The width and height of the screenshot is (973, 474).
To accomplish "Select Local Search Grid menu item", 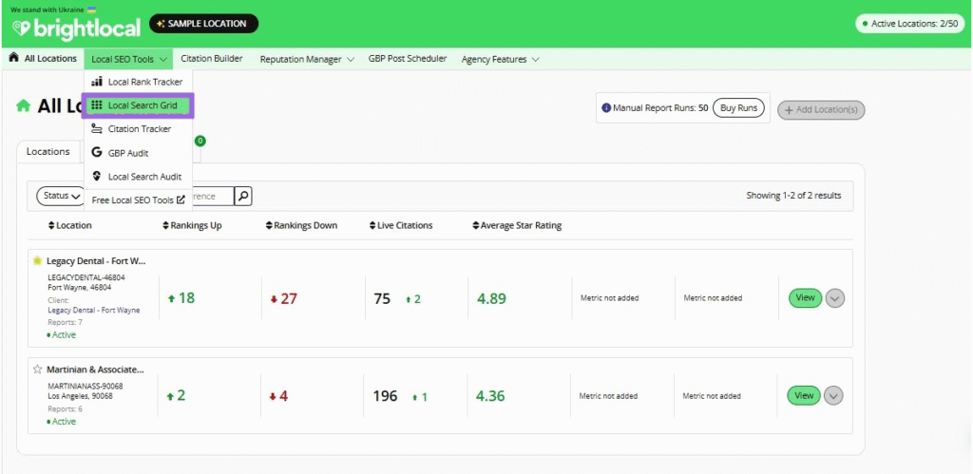I will pos(138,105).
